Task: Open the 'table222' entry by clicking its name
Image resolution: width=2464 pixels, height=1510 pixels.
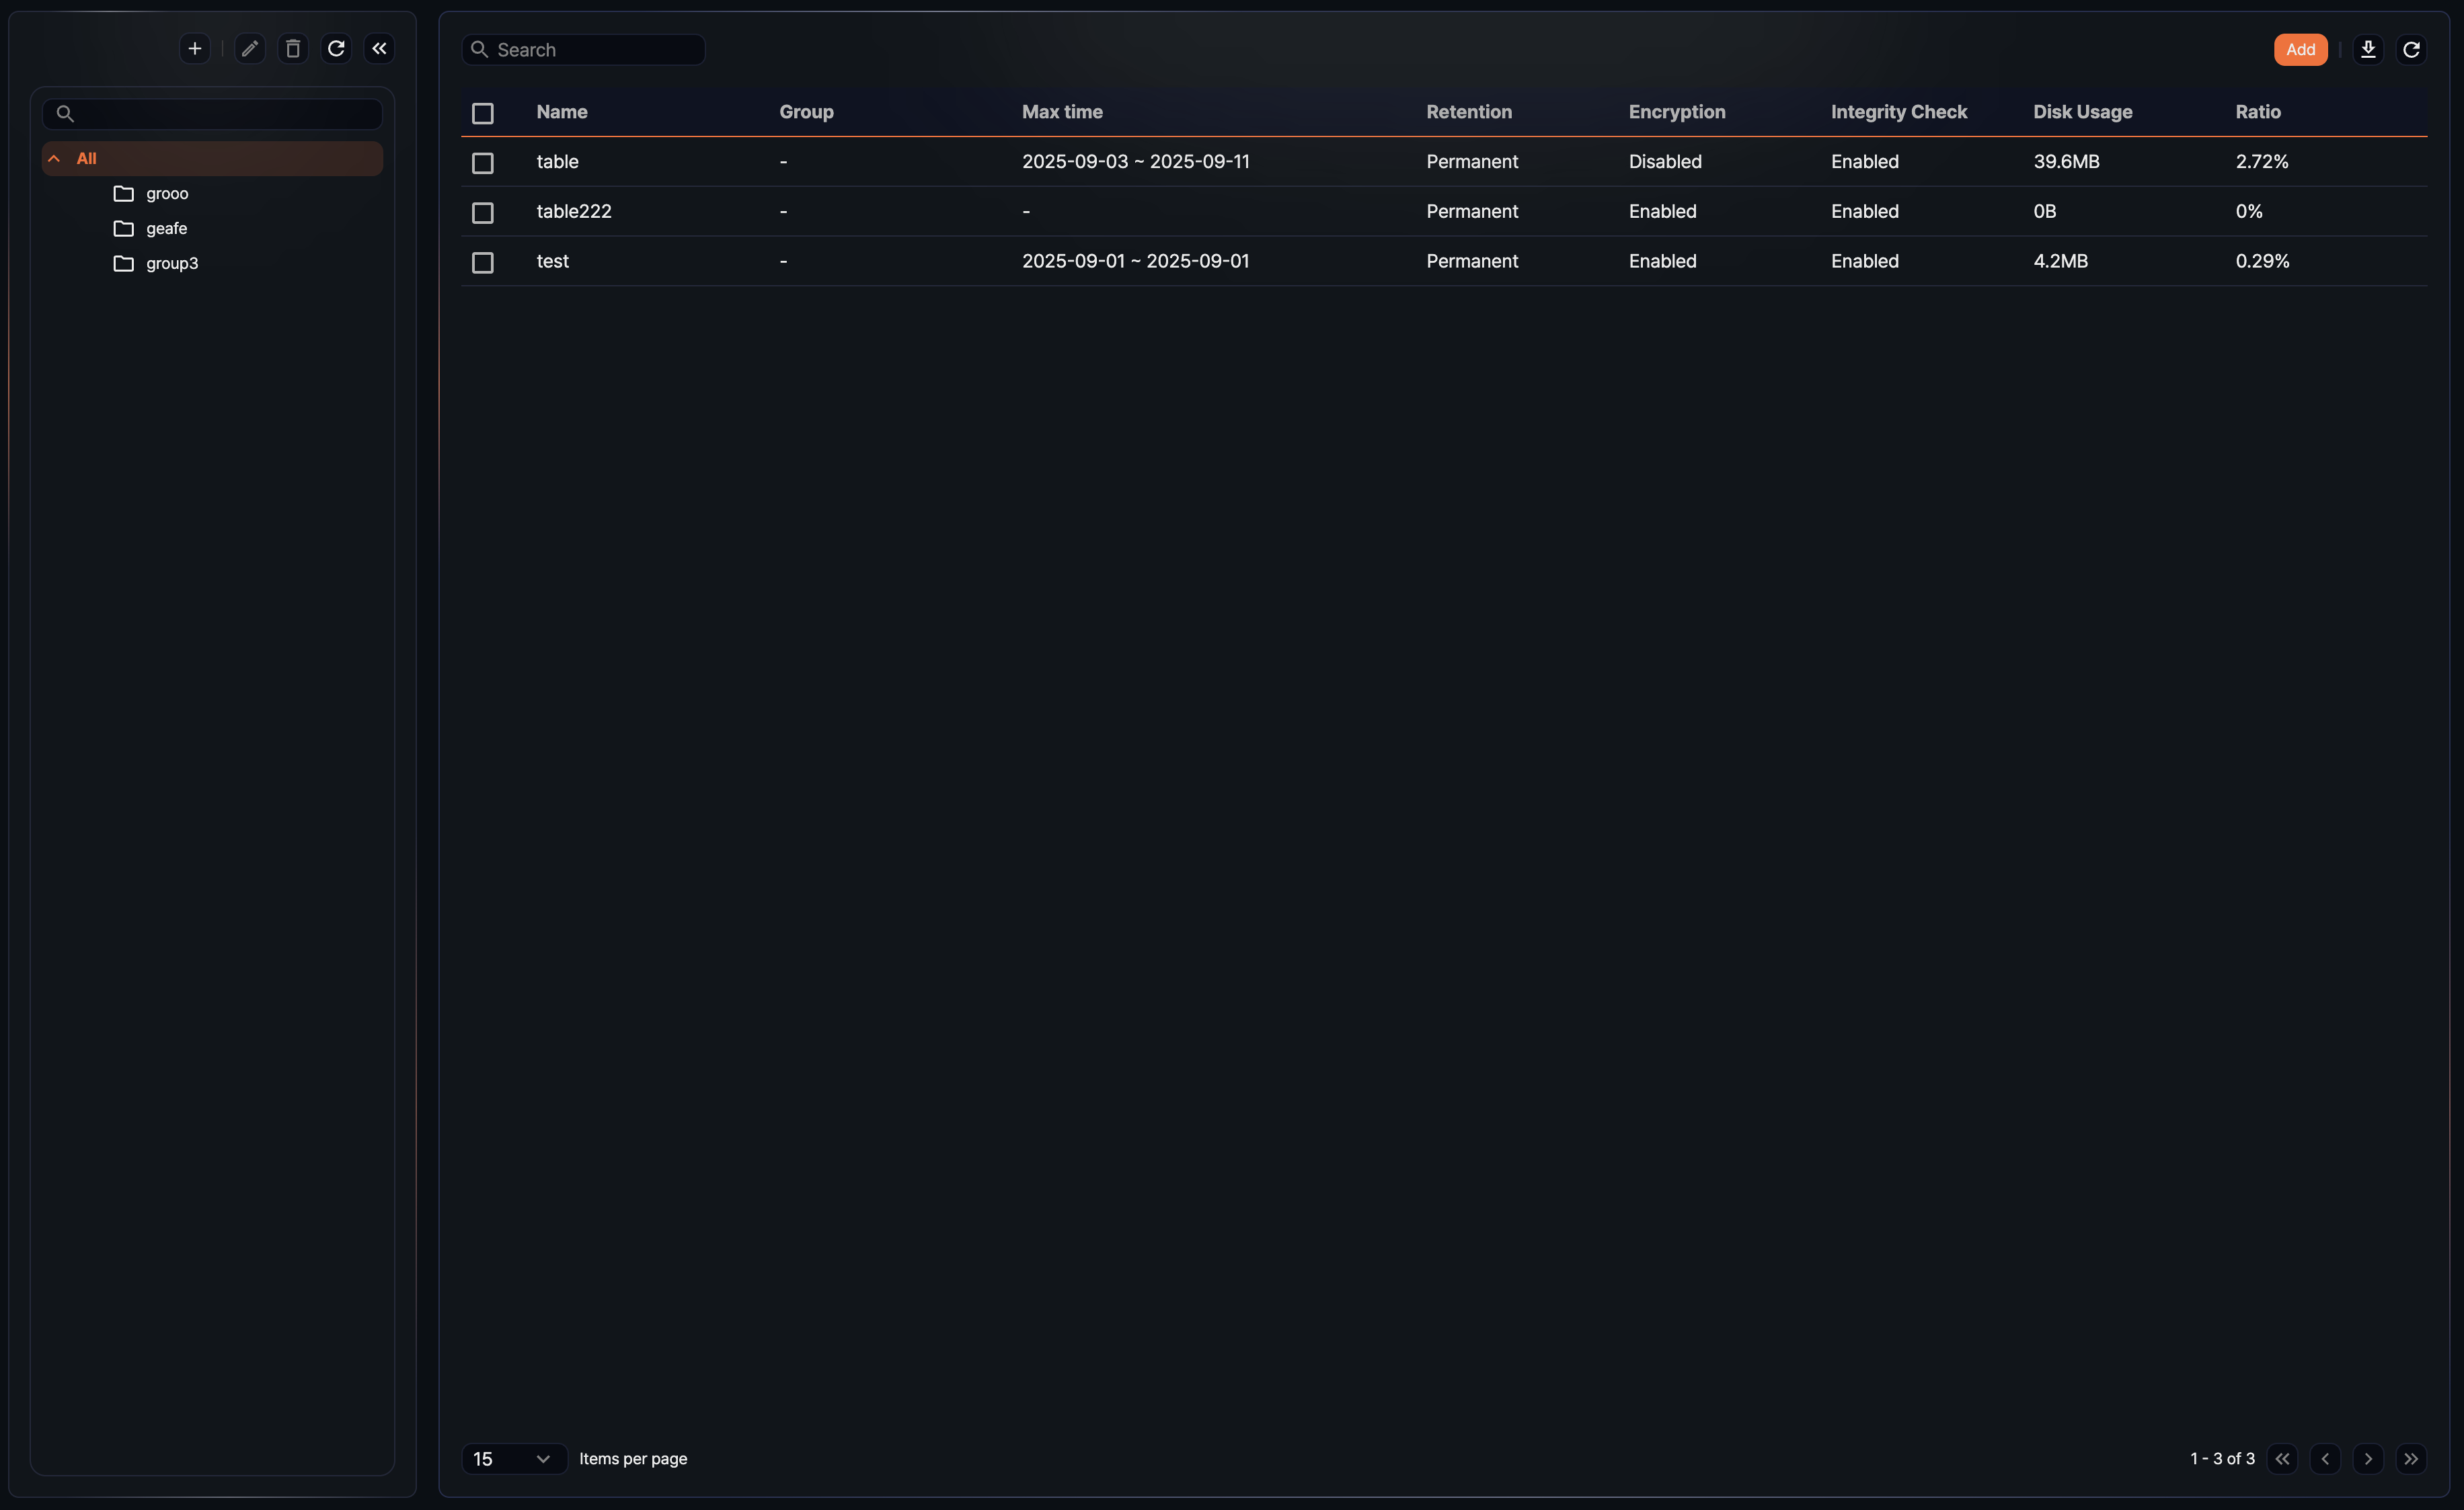Action: (x=574, y=211)
